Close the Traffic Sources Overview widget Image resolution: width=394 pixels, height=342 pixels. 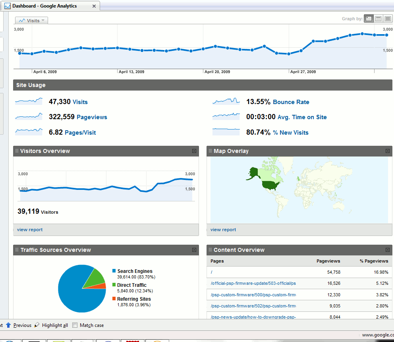click(194, 250)
